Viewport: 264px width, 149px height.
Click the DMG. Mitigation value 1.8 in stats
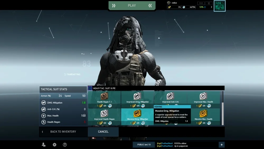click(84, 103)
